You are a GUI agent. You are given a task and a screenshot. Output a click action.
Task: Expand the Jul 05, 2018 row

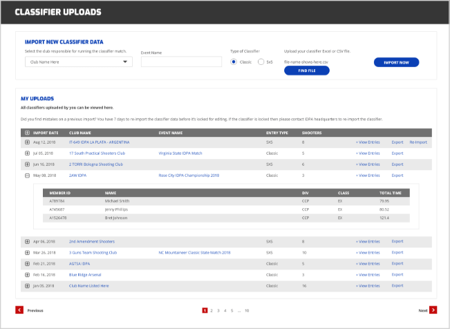pyautogui.click(x=27, y=153)
